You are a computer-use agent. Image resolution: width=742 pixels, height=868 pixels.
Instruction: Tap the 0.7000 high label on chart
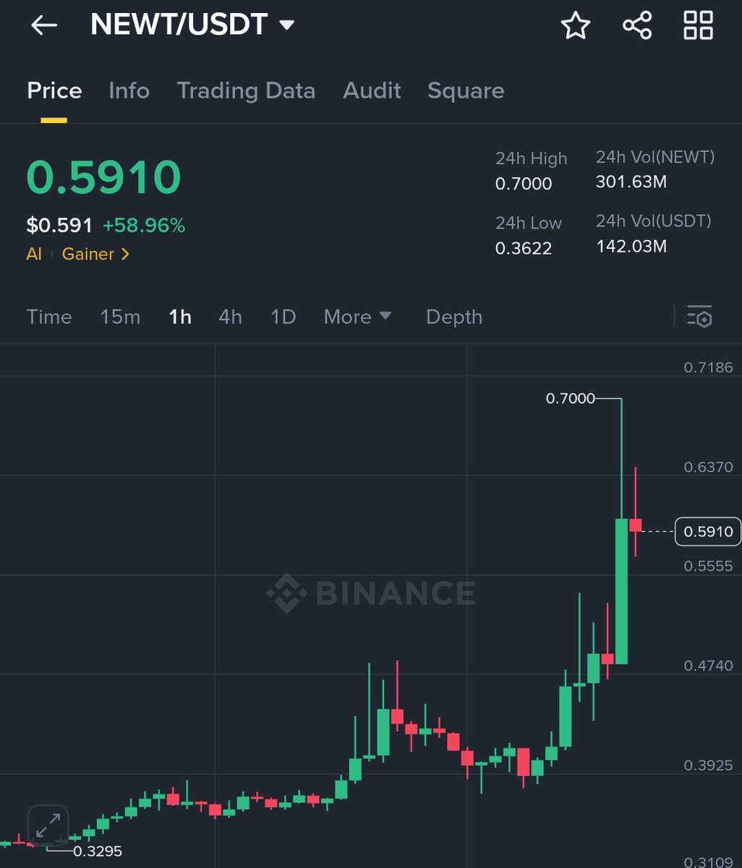coord(571,399)
